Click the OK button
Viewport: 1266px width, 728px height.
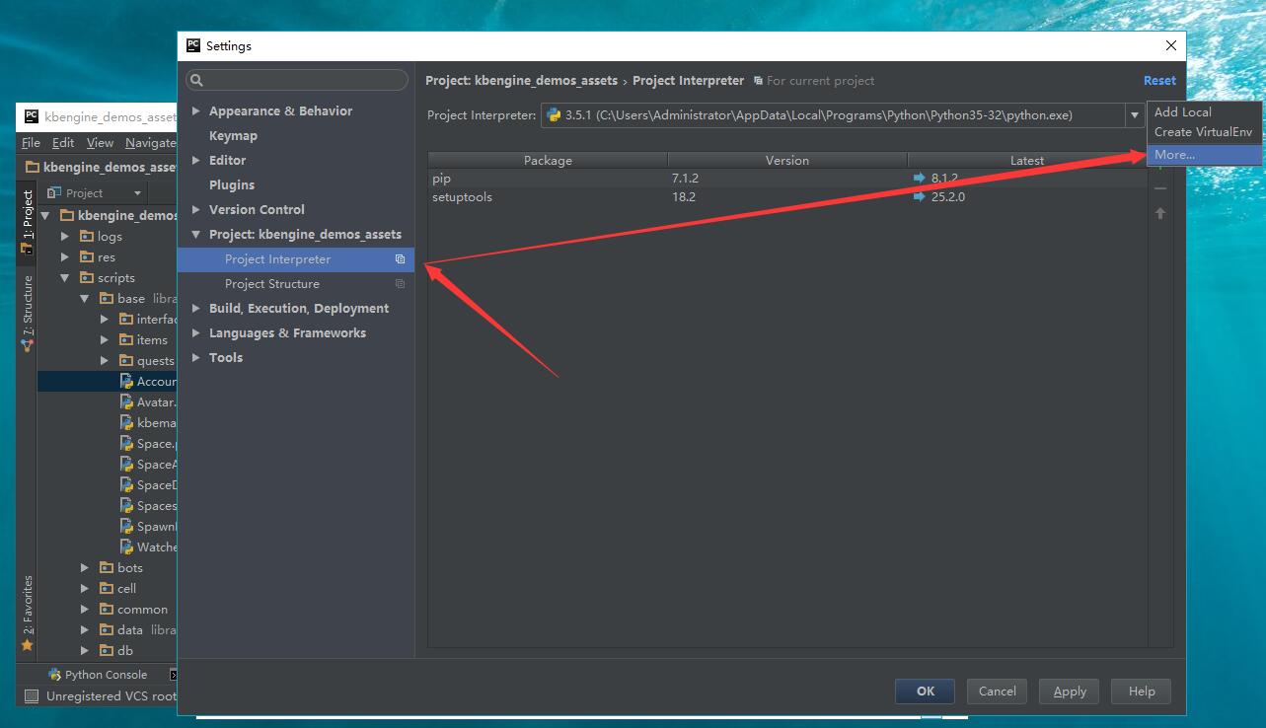(925, 692)
